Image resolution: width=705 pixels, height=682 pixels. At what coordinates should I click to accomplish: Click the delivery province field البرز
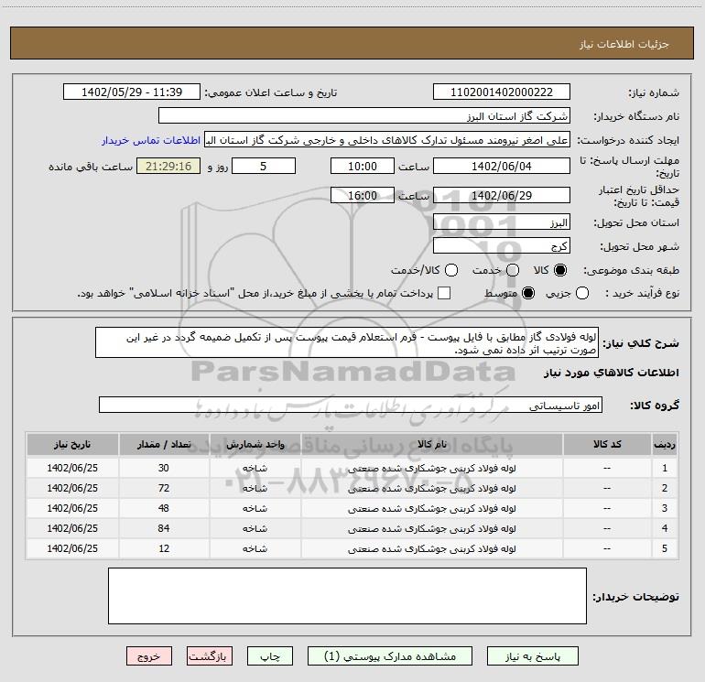[x=502, y=222]
